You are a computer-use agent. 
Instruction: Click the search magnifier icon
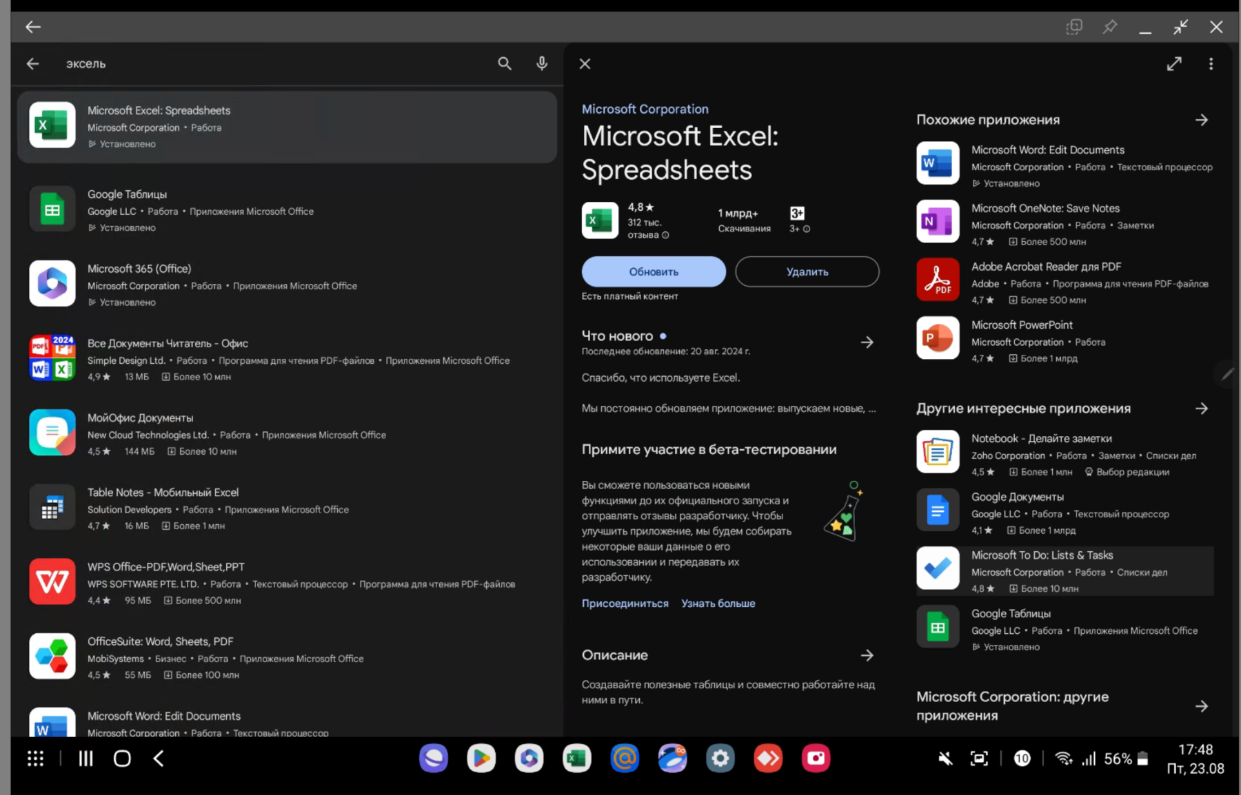click(505, 63)
